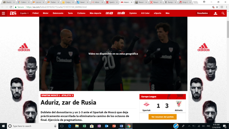Open the Baloncesto section
The image size is (229, 129).
58,13
